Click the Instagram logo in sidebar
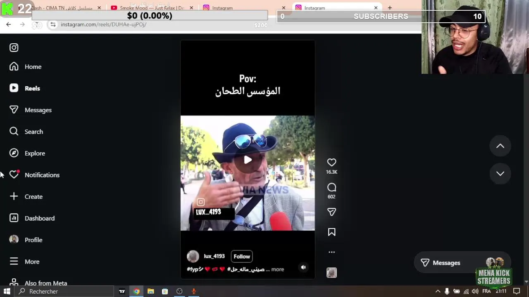The width and height of the screenshot is (529, 297). tap(14, 47)
